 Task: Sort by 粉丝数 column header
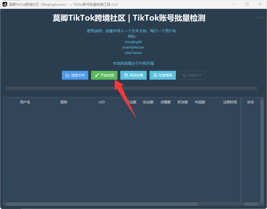tap(148, 102)
